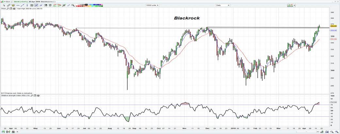
Task: Select the blue crossed-lines tool next to the highlighted tool
Action: (x=41, y=5)
